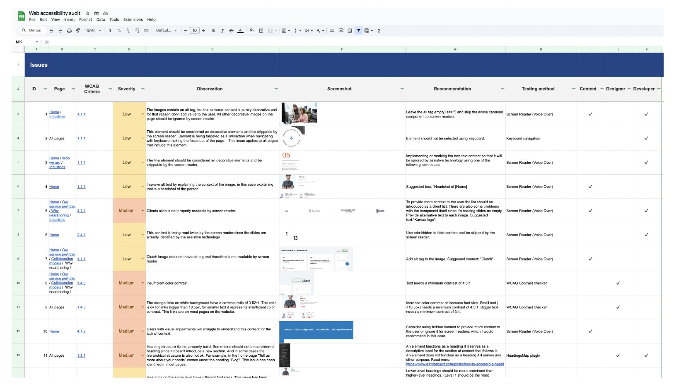This screenshot has width=681, height=389.
Task: Toggle Content checkmark in row 3
Action: coord(590,114)
